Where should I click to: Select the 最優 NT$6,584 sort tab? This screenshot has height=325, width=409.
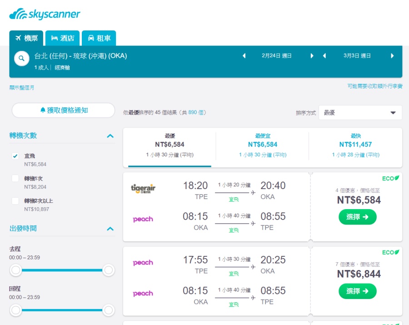click(170, 147)
